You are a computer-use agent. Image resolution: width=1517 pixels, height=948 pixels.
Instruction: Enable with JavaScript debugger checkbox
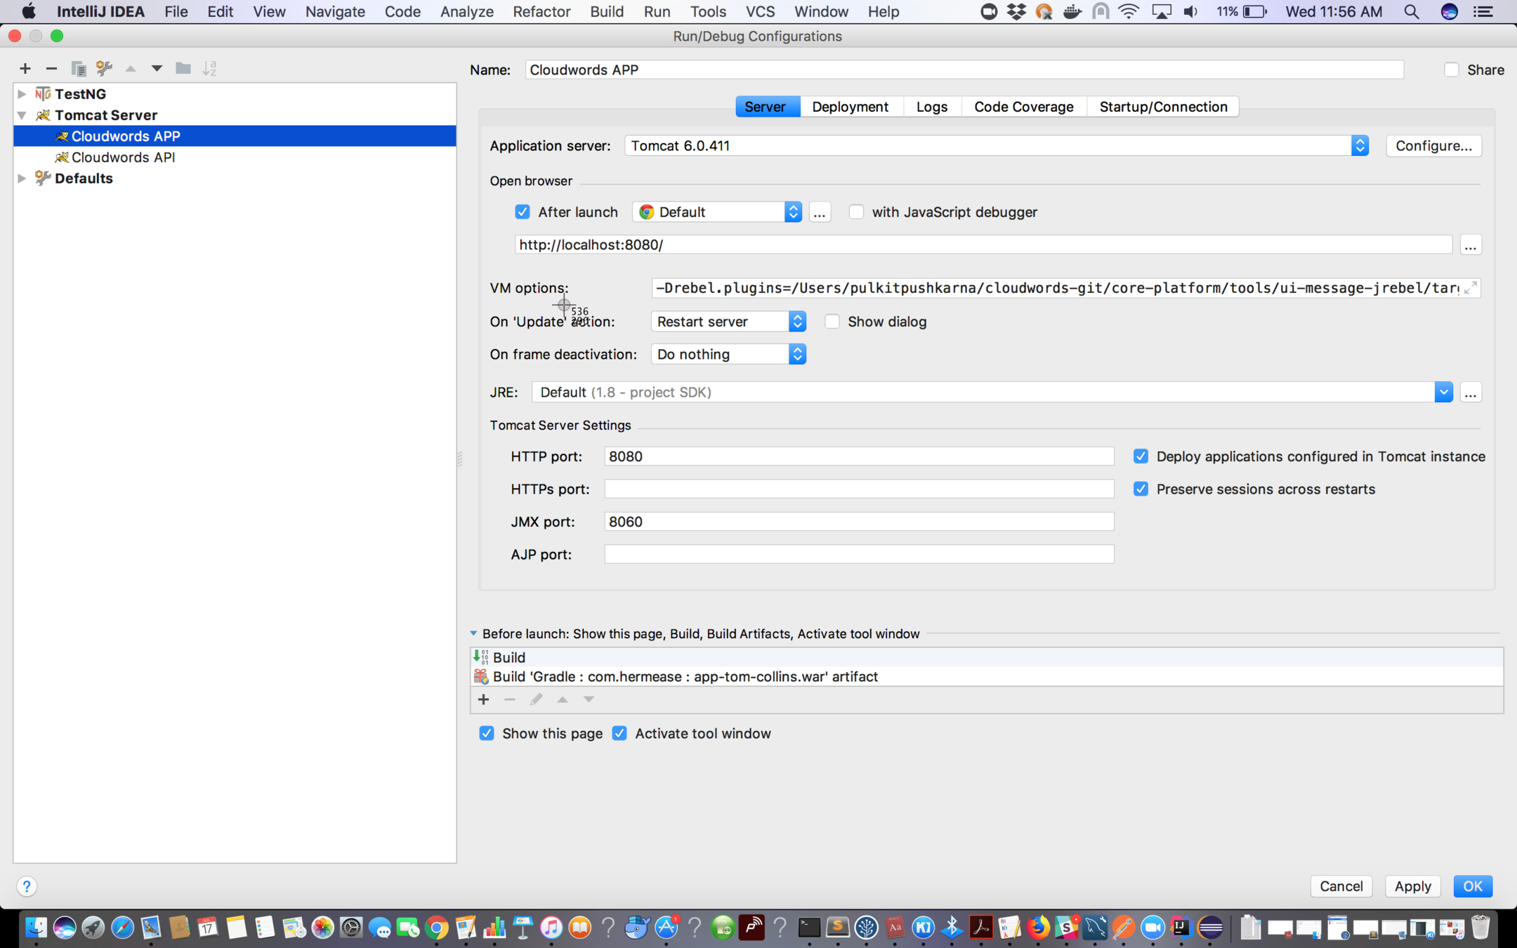click(x=856, y=212)
